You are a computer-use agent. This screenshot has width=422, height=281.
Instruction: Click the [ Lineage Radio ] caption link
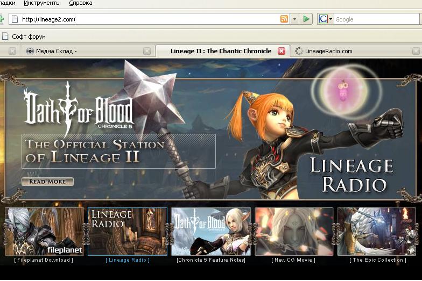click(128, 260)
